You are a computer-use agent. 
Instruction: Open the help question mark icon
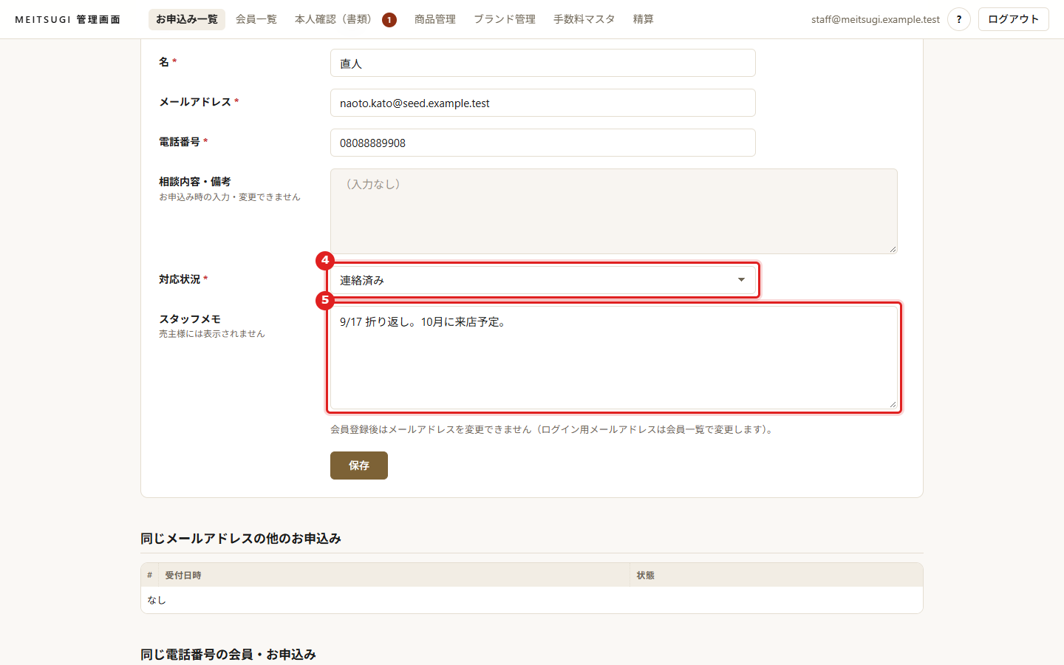958,19
